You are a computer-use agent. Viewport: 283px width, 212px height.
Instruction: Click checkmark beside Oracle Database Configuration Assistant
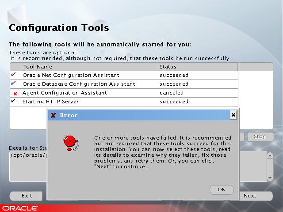tap(13, 83)
